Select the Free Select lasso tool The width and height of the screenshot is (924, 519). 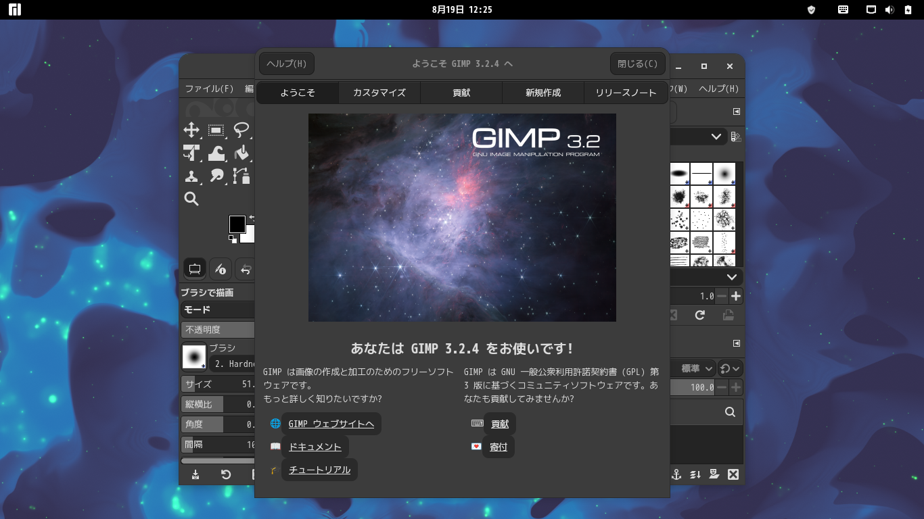click(241, 130)
